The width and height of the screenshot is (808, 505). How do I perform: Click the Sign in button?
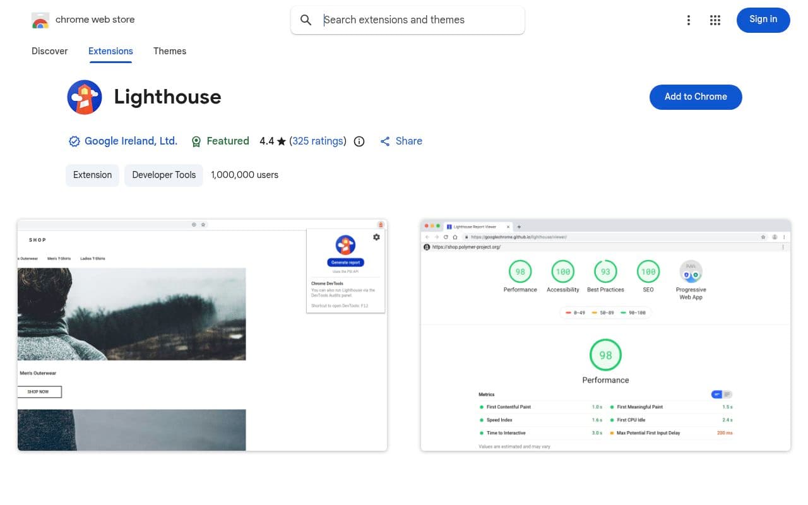tap(763, 20)
